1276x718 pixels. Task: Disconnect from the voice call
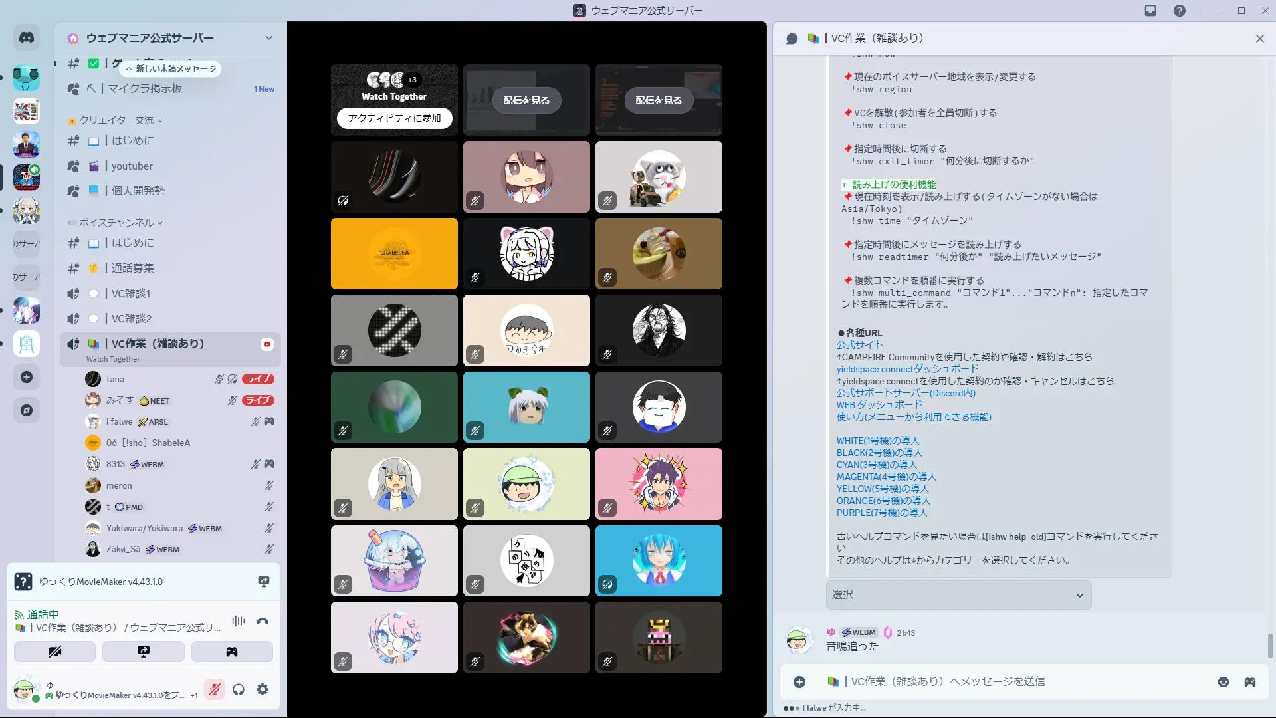(x=263, y=622)
